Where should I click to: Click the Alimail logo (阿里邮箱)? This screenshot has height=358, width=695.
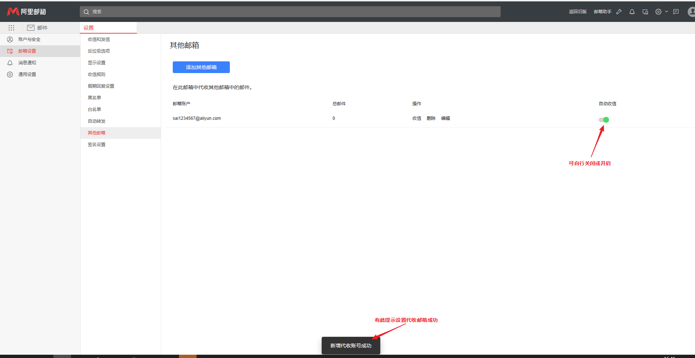tap(27, 12)
